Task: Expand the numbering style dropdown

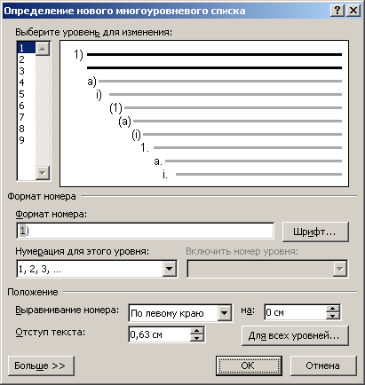Action: coord(170,269)
